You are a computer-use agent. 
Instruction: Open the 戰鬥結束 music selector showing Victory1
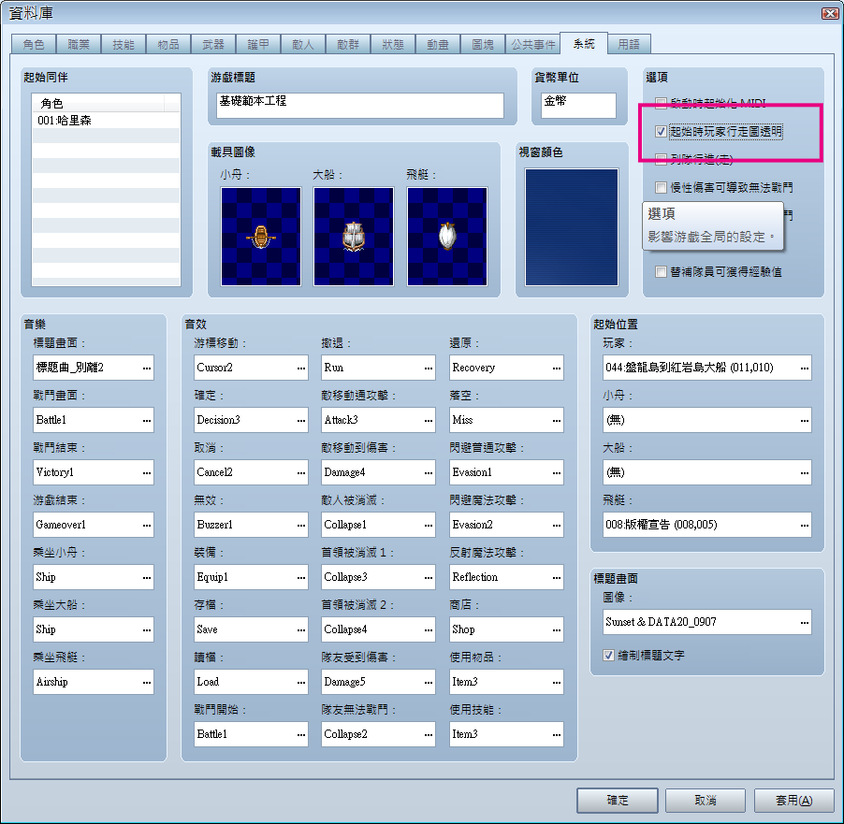[94, 472]
